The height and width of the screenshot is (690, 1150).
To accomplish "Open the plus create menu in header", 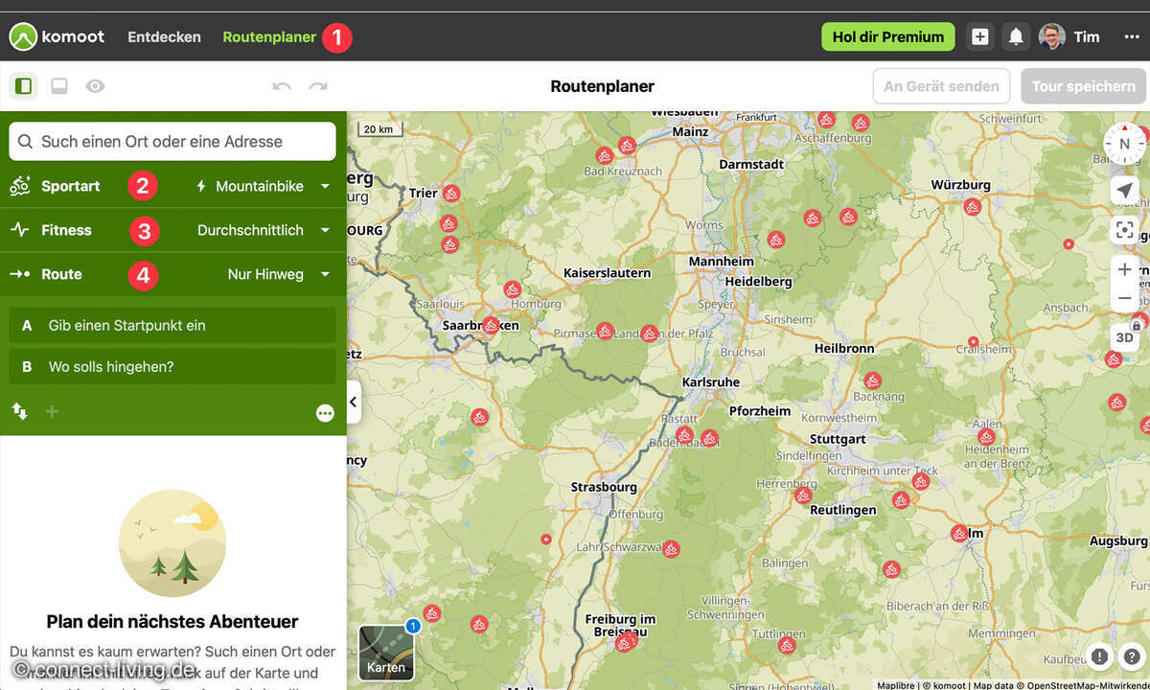I will click(979, 37).
